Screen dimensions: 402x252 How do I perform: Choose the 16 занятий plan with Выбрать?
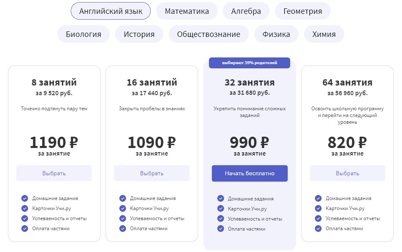(x=152, y=173)
